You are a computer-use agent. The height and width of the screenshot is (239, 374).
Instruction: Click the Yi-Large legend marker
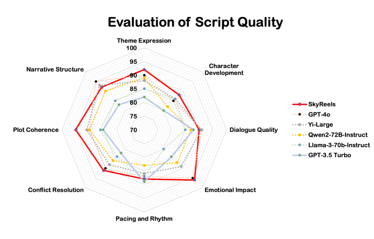tap(300, 125)
